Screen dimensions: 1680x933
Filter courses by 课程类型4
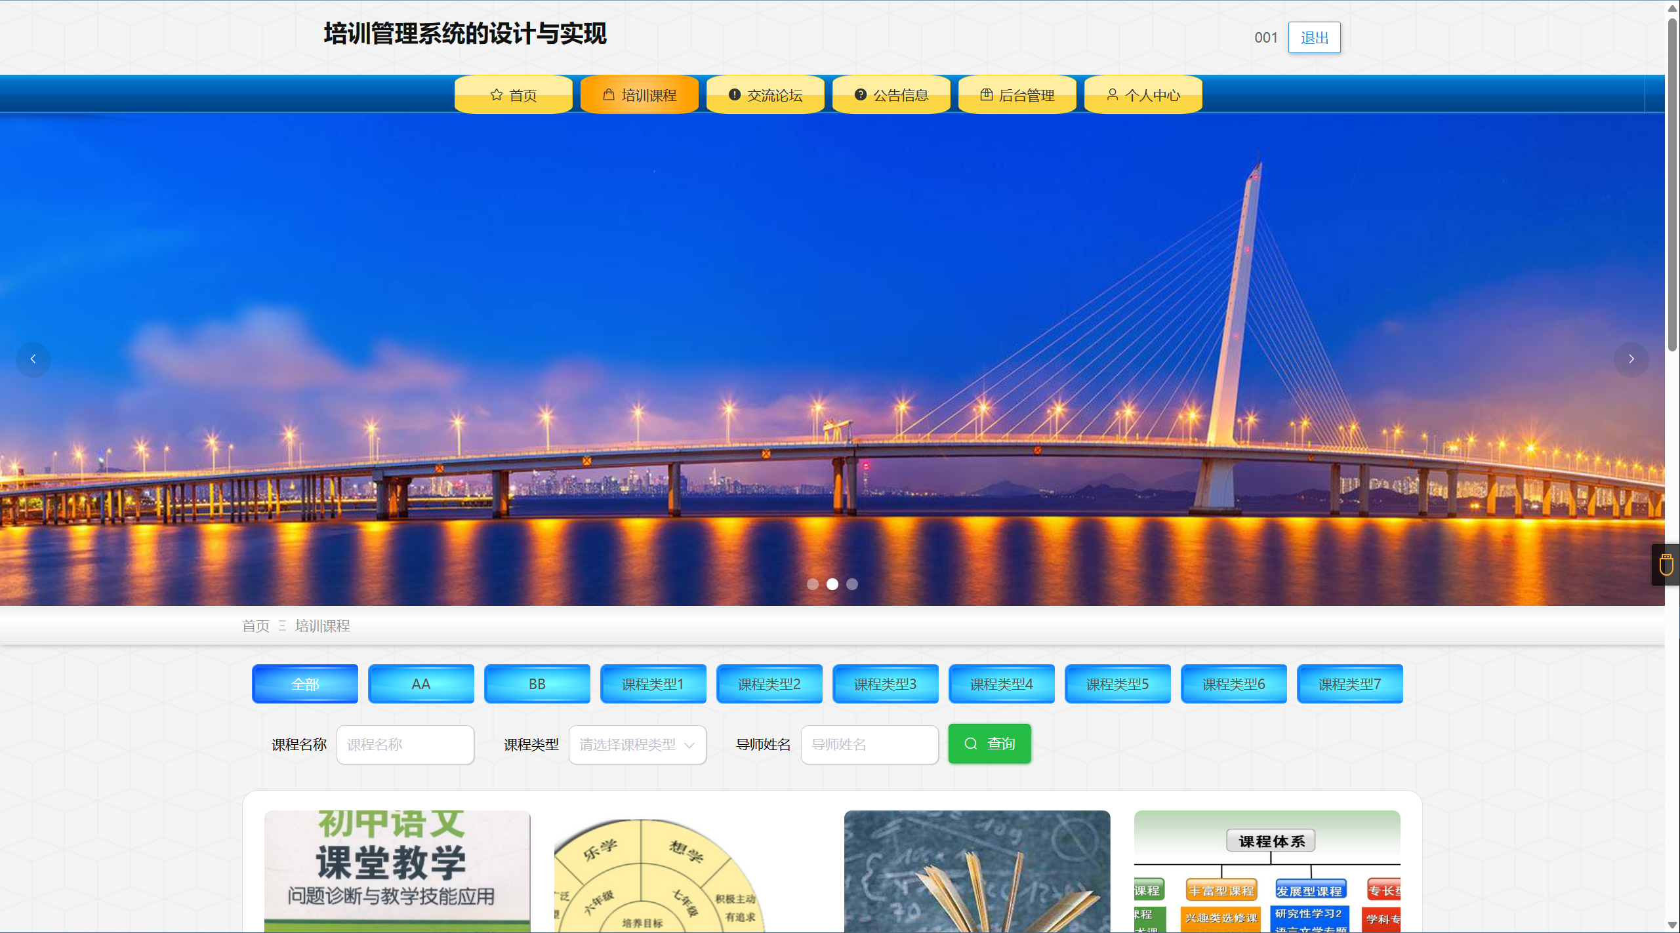1002,684
